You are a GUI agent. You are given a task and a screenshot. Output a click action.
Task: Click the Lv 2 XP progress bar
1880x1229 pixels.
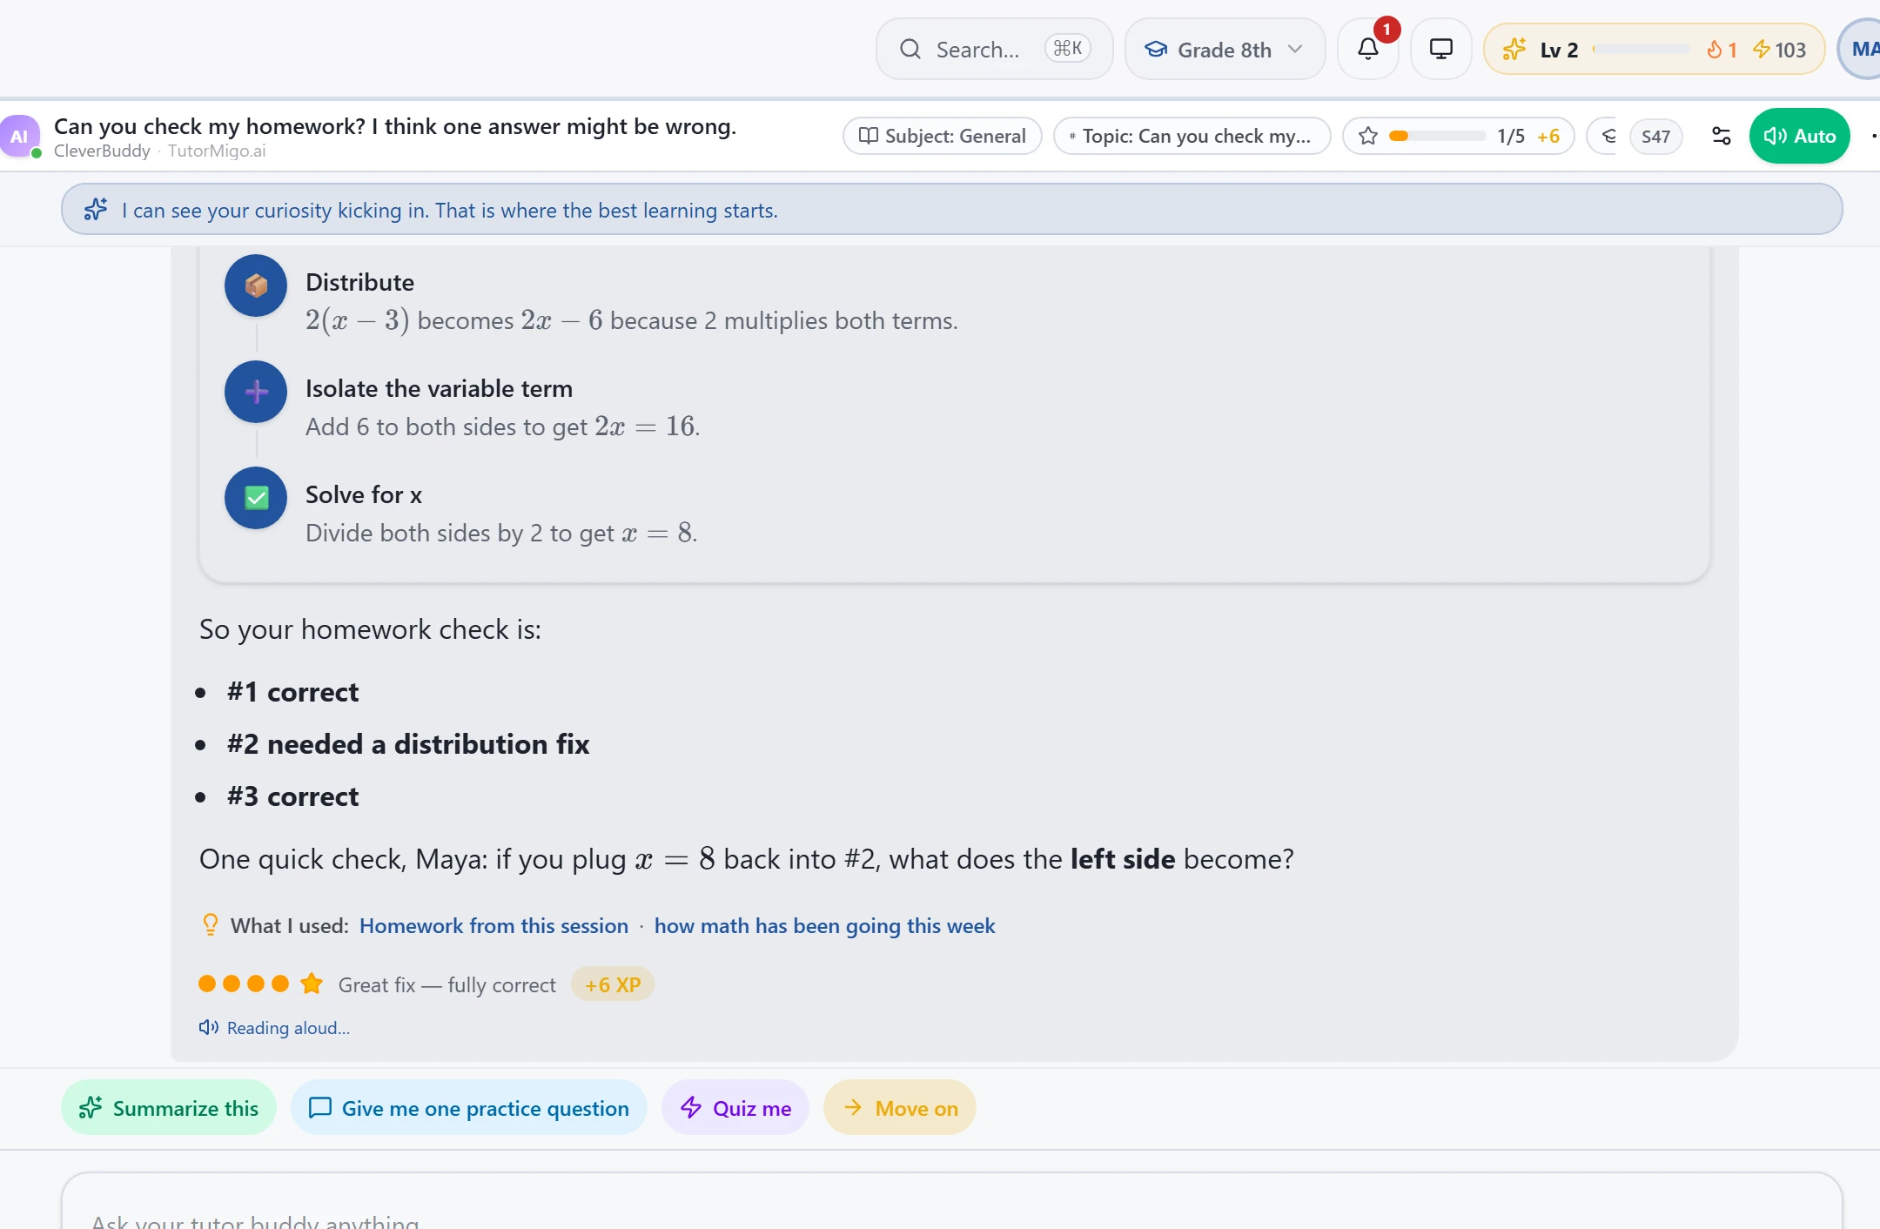click(1641, 50)
